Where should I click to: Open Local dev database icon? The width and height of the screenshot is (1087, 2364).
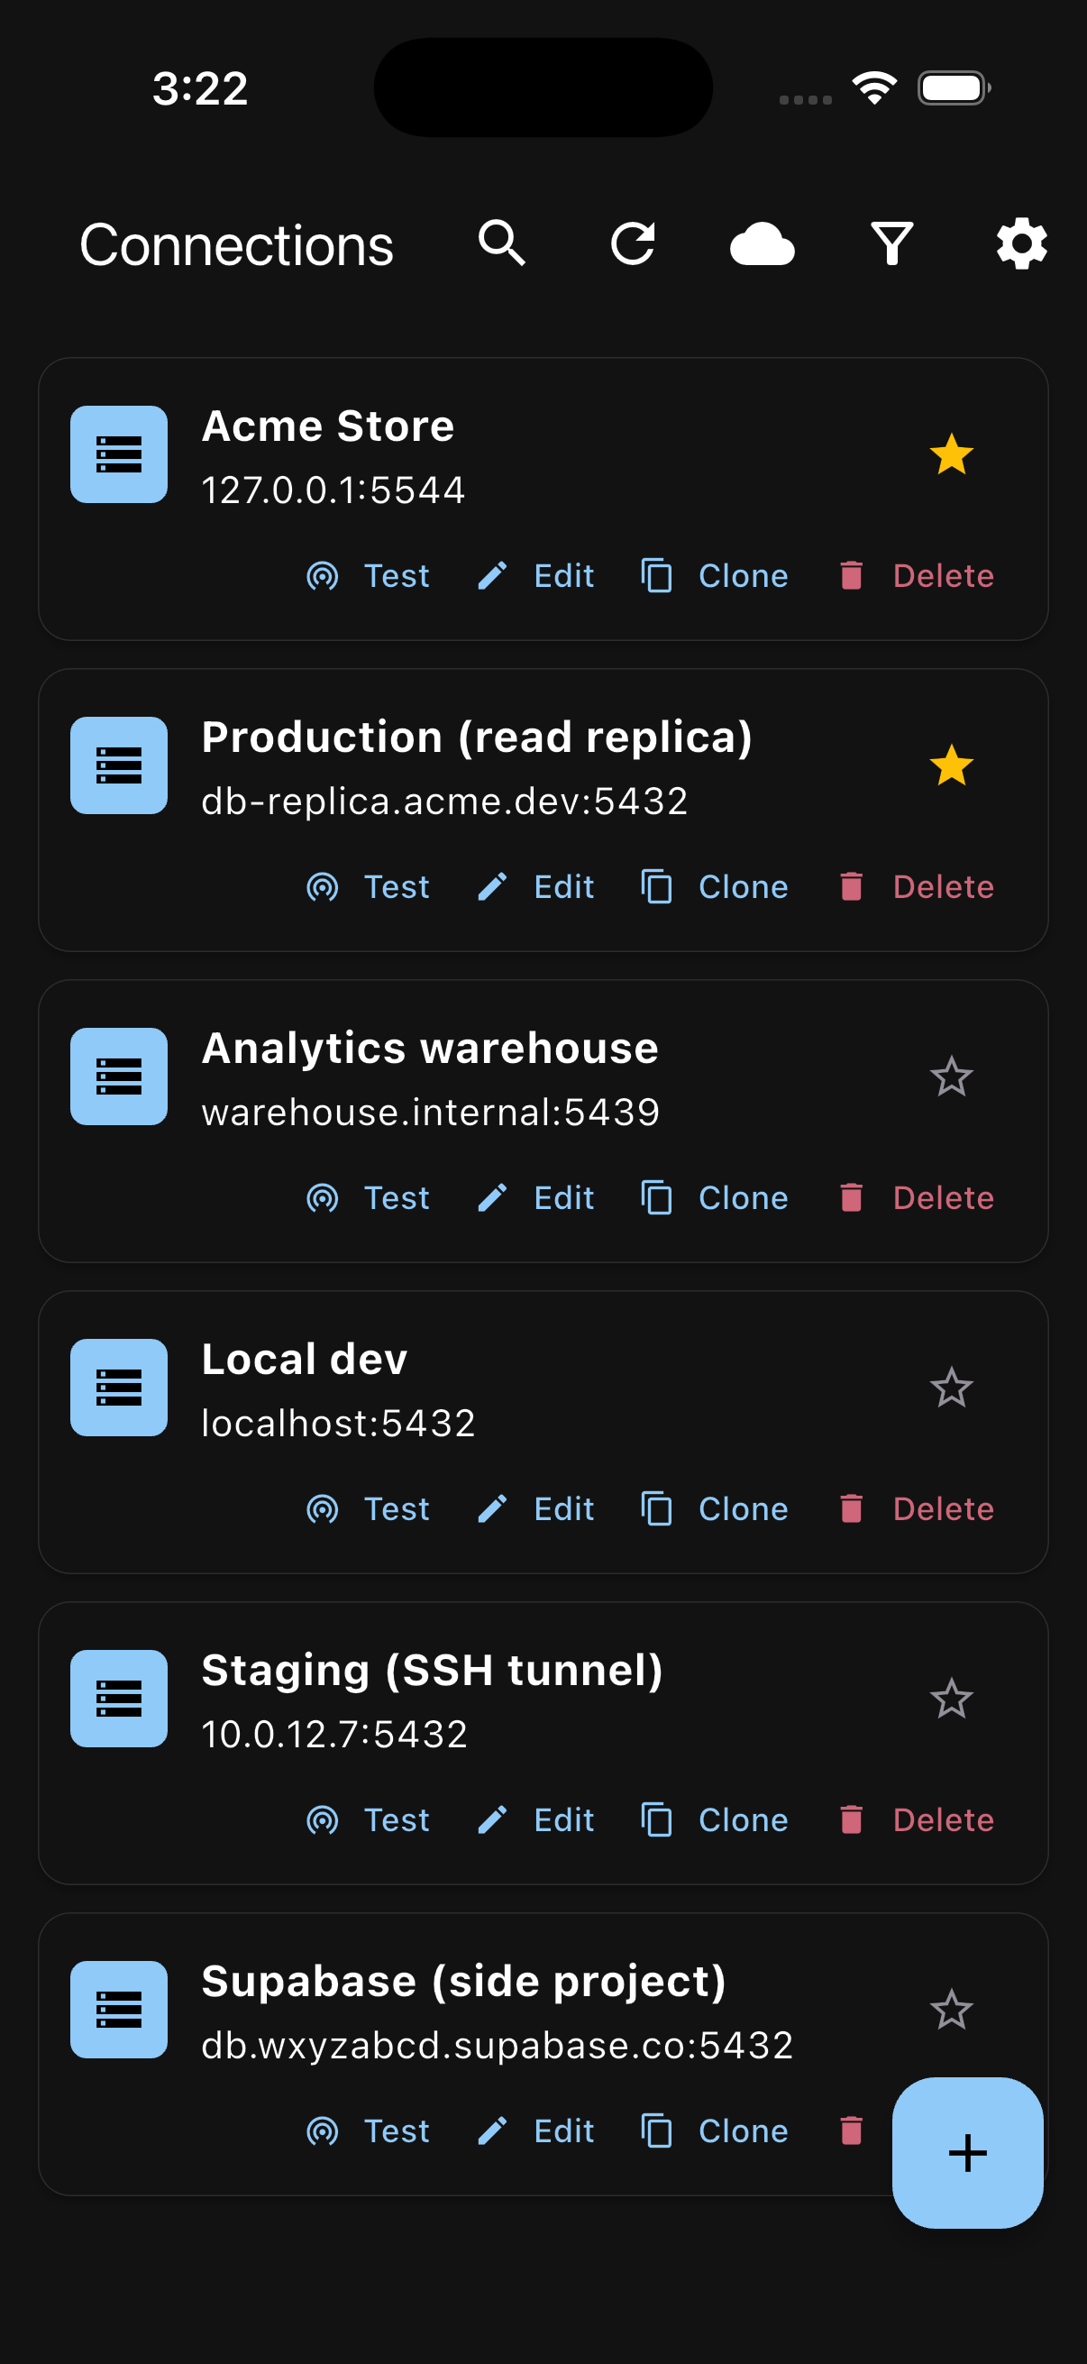119,1388
